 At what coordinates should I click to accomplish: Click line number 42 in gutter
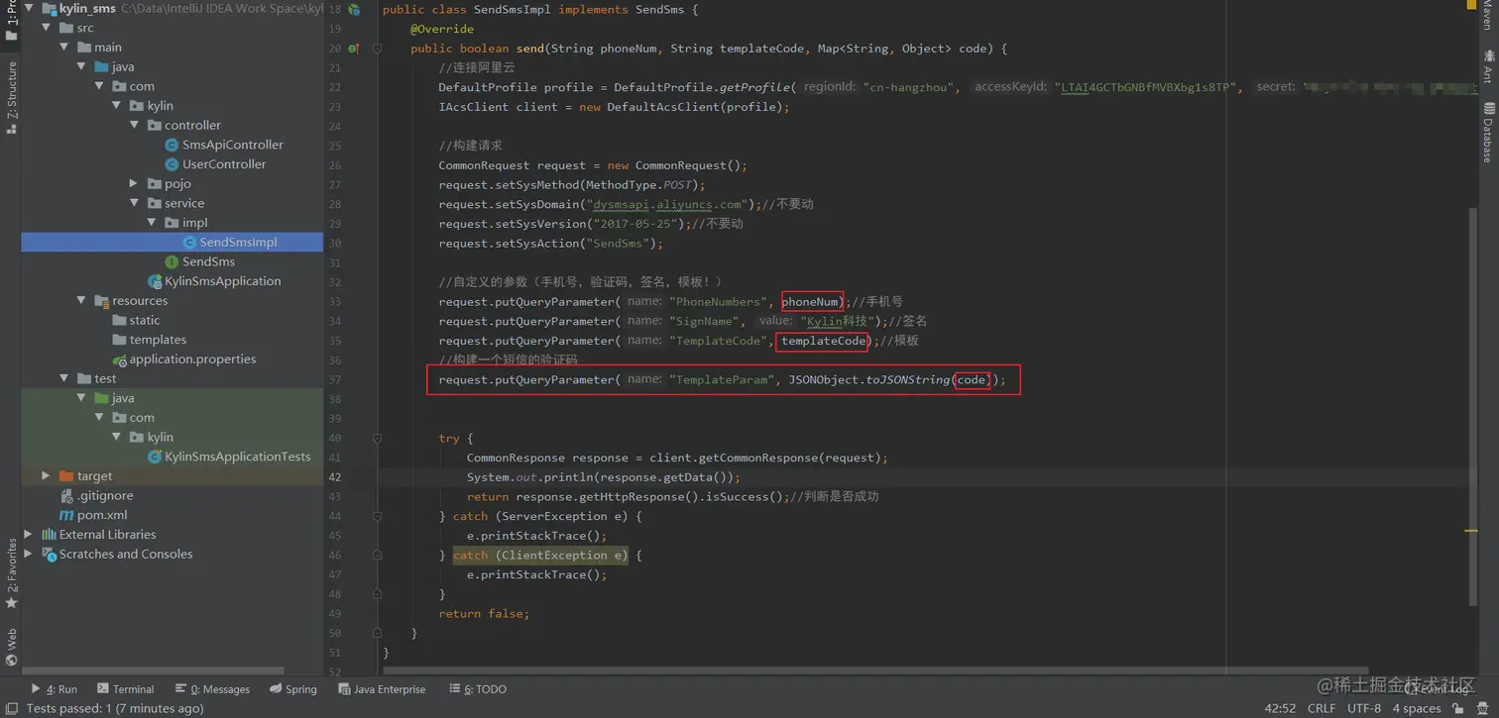tap(334, 476)
